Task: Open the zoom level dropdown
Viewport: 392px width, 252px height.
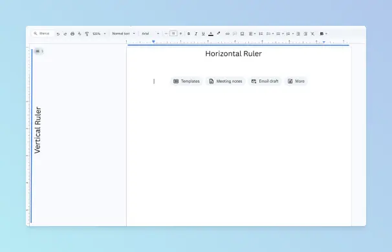Action: point(99,34)
